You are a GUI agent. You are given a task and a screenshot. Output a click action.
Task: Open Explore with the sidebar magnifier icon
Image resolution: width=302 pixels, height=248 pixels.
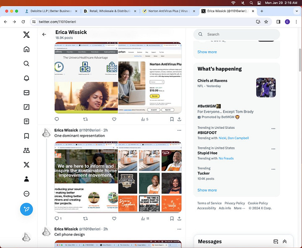(x=26, y=64)
